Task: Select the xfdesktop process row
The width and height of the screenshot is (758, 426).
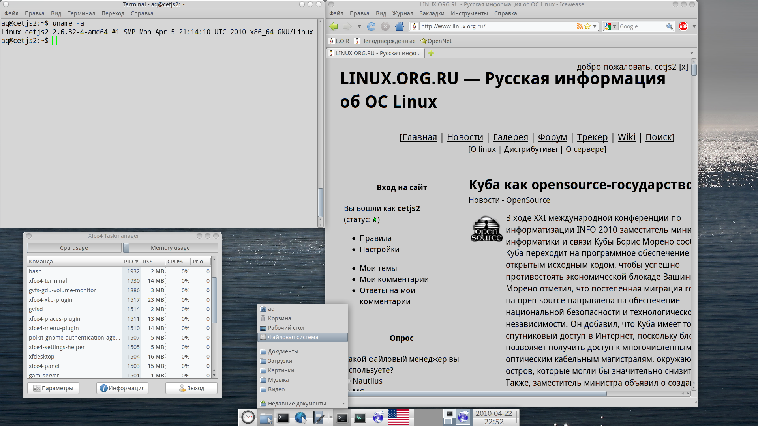Action: coord(119,357)
